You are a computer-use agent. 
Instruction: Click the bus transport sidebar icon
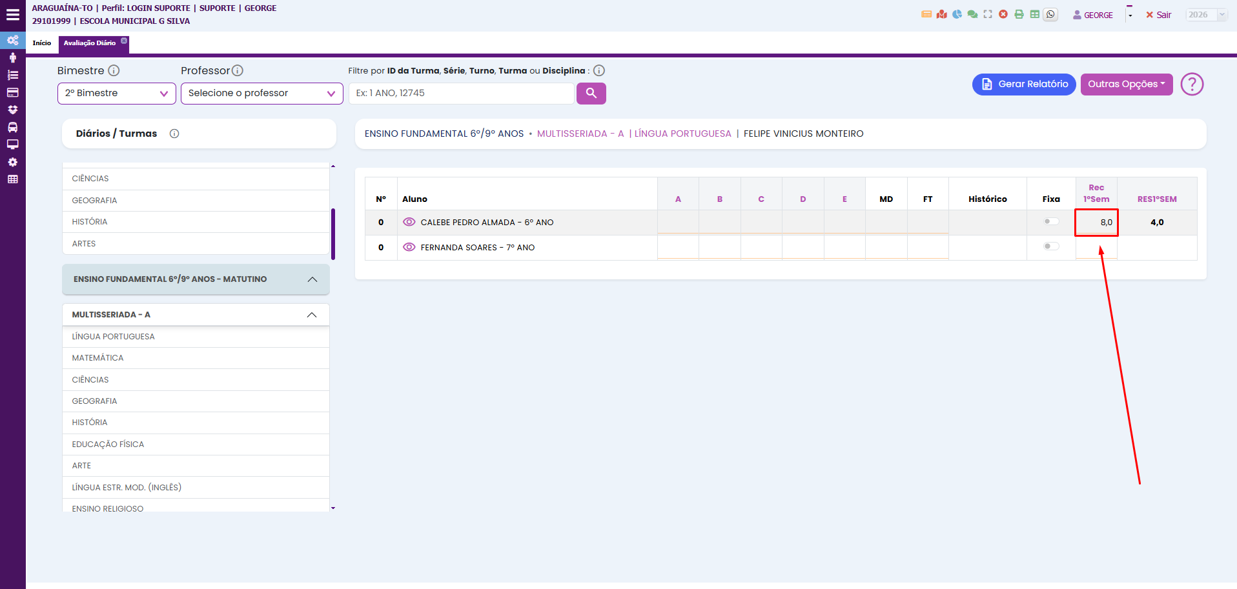12,127
